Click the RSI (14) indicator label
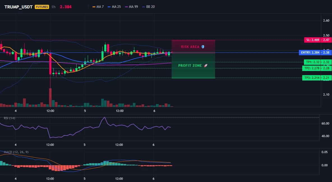Image resolution: width=332 pixels, height=182 pixels. tap(9, 118)
